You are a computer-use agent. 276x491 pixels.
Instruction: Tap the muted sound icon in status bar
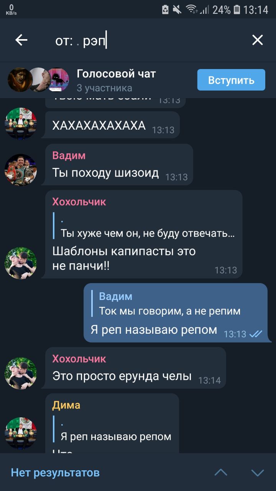(x=177, y=9)
